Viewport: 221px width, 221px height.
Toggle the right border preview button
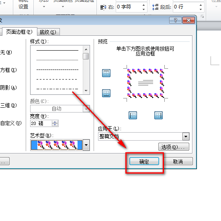158,115
